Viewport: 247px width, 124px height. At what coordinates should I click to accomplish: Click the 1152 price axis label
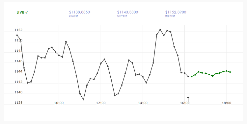click(x=18, y=30)
